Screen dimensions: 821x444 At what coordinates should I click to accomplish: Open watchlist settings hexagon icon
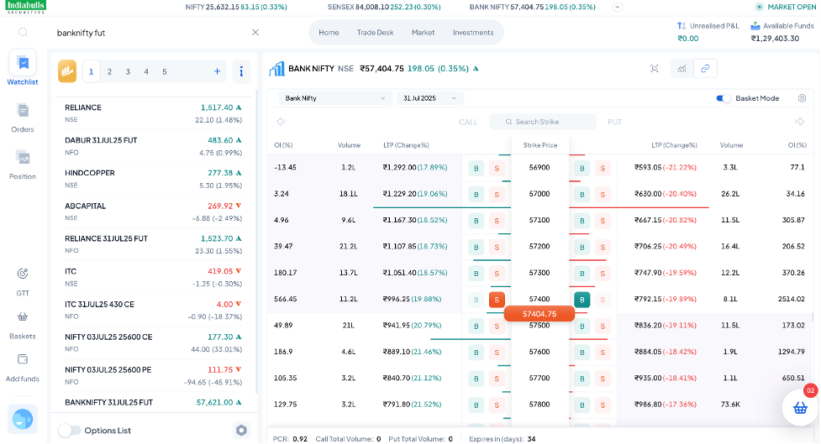pyautogui.click(x=241, y=430)
